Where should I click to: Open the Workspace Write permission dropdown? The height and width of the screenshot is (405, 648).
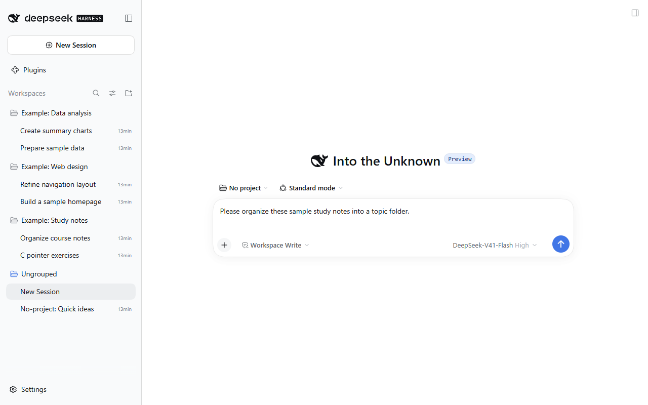coord(275,245)
